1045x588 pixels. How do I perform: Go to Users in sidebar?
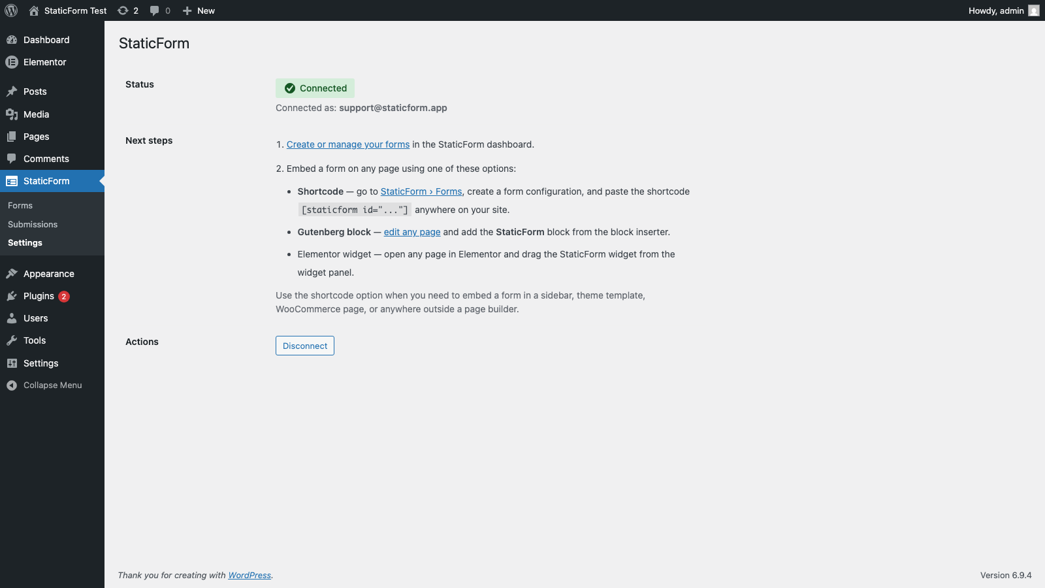pos(36,318)
